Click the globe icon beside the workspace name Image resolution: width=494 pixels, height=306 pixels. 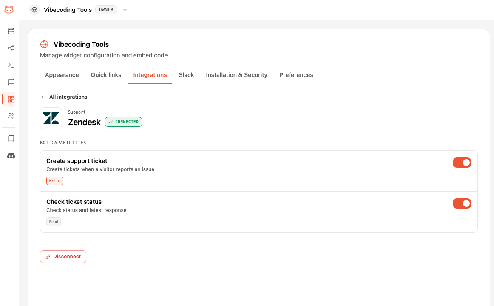[x=34, y=10]
